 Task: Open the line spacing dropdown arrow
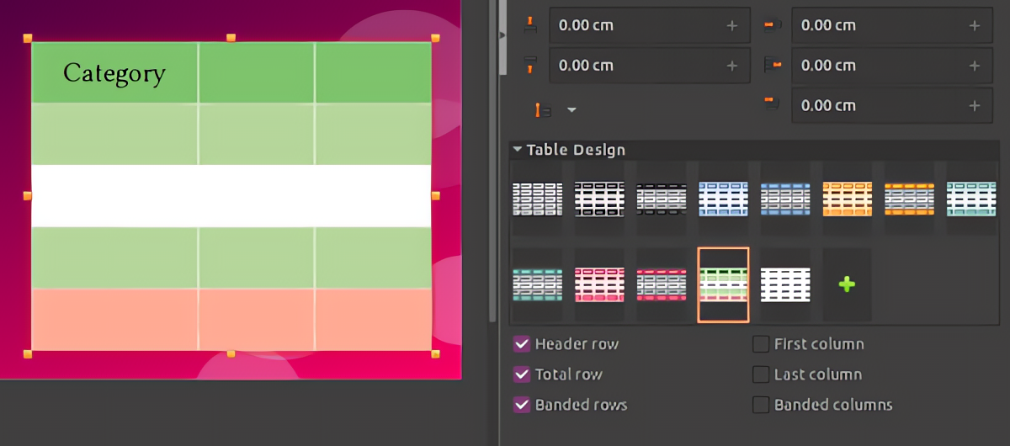pos(571,109)
